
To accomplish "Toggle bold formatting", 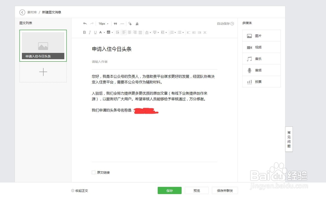I will (84, 33).
